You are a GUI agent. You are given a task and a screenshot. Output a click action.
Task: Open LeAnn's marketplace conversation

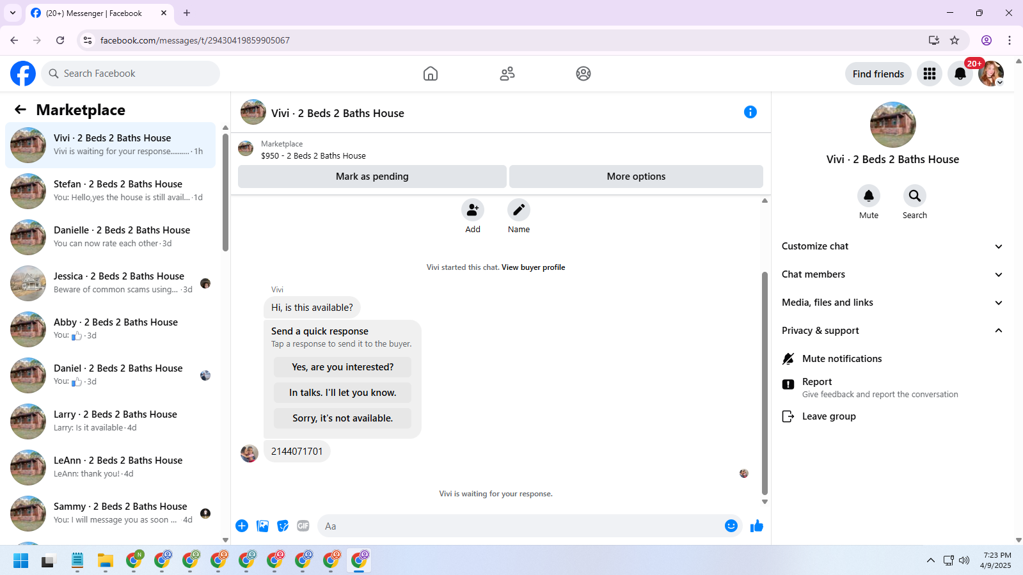(111, 468)
